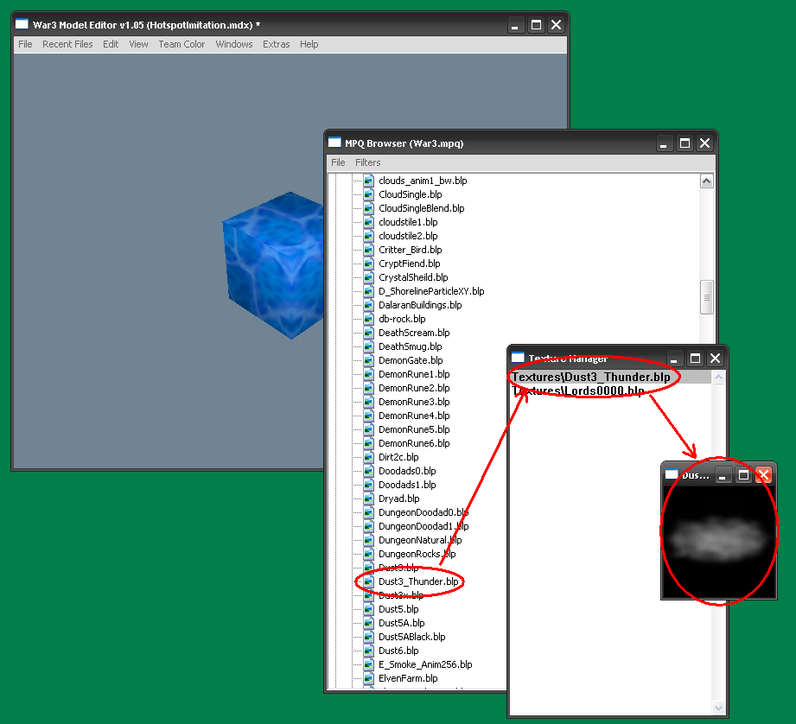
Task: Select ElvenFarm.blp in the file list
Action: pyautogui.click(x=408, y=678)
